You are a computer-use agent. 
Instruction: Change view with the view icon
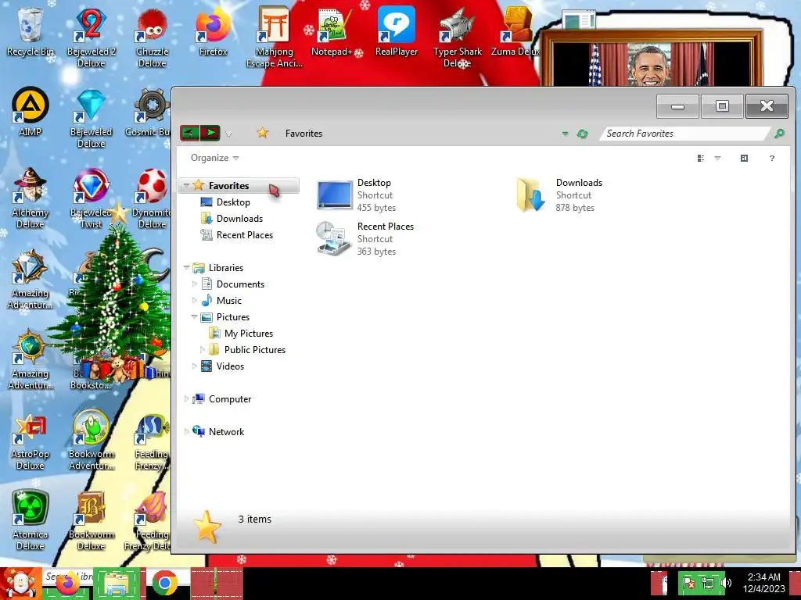click(701, 158)
